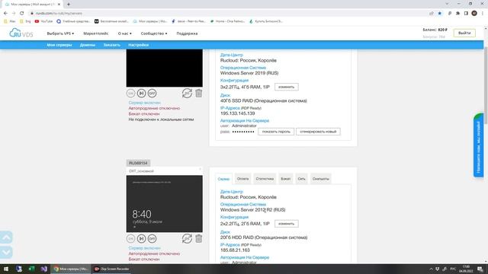The image size is (488, 274).
Task: Go to Домены in the blue bar
Action: click(x=88, y=45)
